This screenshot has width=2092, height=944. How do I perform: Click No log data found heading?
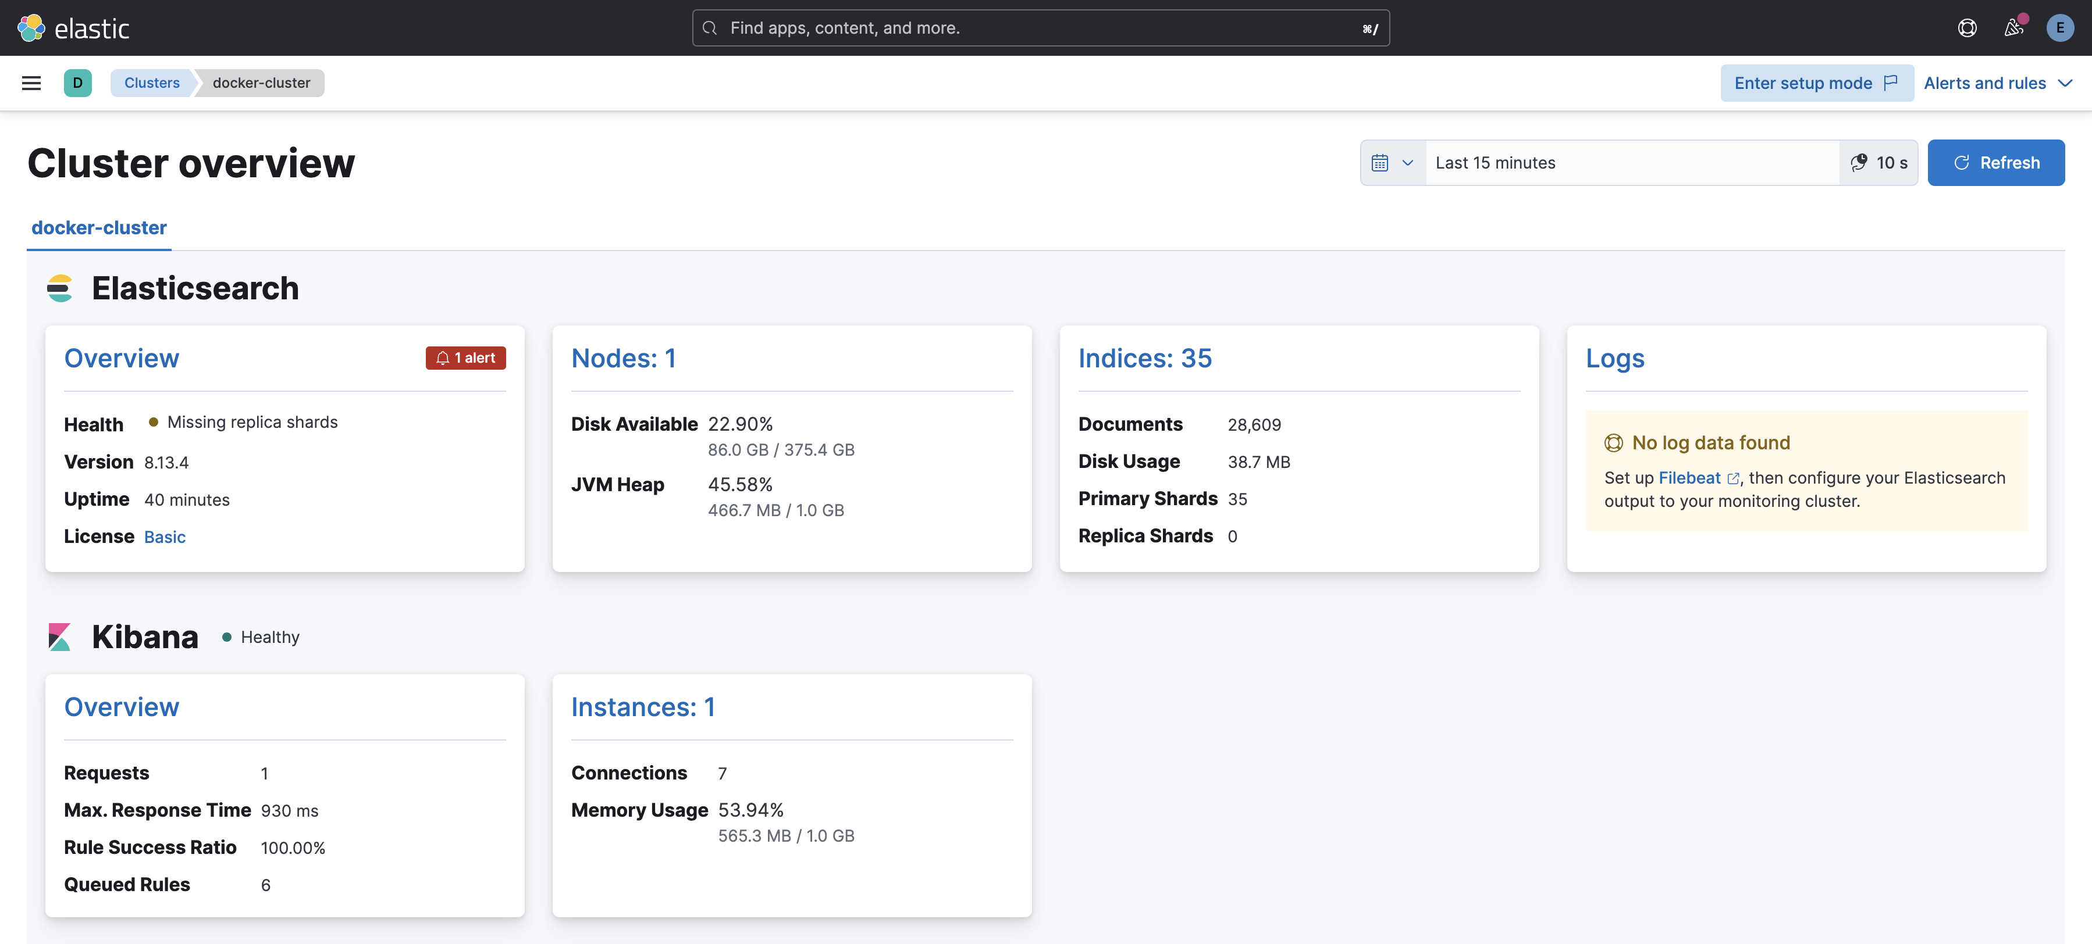tap(1710, 442)
